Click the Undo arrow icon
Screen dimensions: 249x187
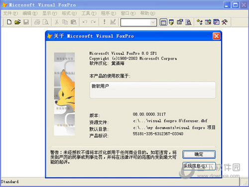(x=85, y=22)
